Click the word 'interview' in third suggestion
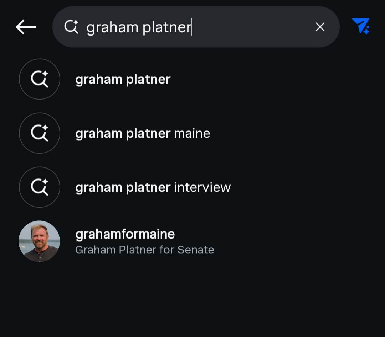Screen dimensions: 385x337 click(x=202, y=188)
